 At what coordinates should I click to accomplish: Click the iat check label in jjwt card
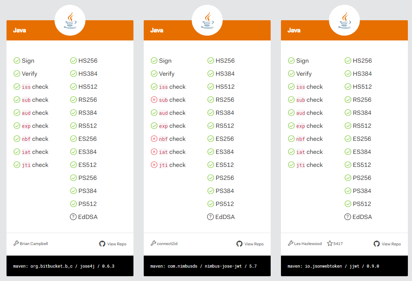(x=309, y=152)
